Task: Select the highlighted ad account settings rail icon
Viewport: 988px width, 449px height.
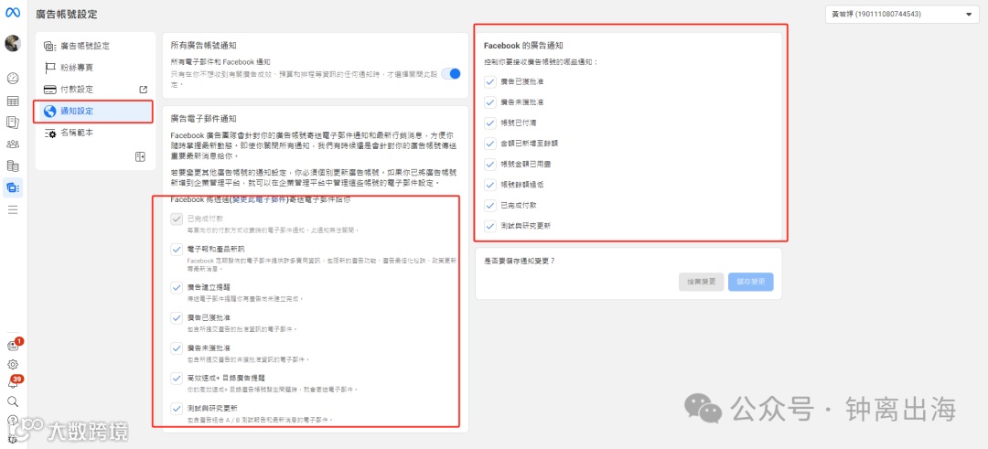Action: pyautogui.click(x=13, y=187)
